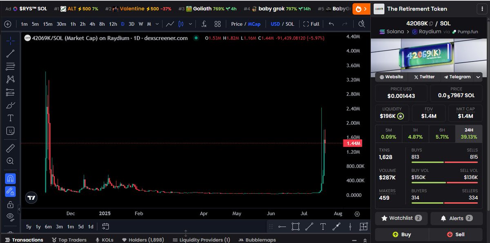Undo the last chart action
Image resolution: width=490 pixels, height=243 pixels.
[x=331, y=24]
